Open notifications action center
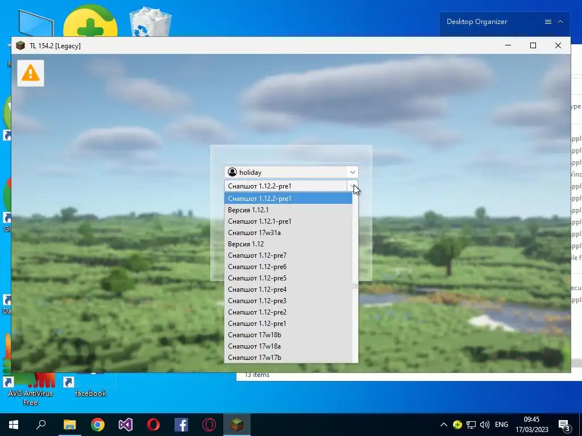The image size is (582, 436). (564, 426)
